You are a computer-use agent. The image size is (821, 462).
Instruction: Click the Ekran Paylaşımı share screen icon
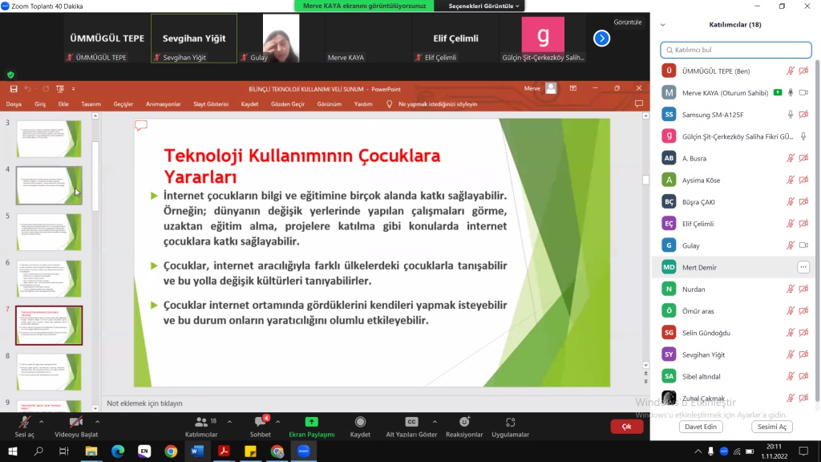(311, 423)
